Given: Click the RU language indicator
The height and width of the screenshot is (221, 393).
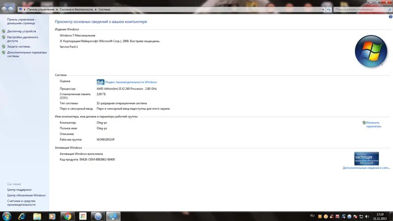Looking at the screenshot, I should pos(312,216).
